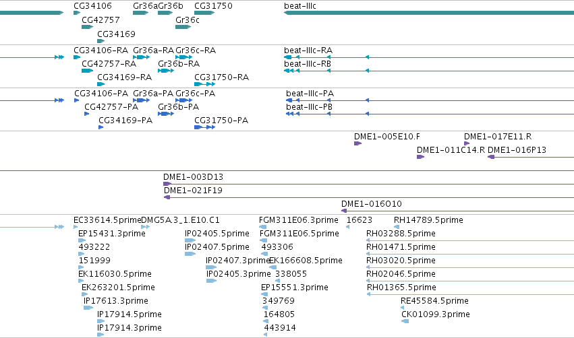
Task: Select the Gr36a gene label
Action: (x=145, y=6)
